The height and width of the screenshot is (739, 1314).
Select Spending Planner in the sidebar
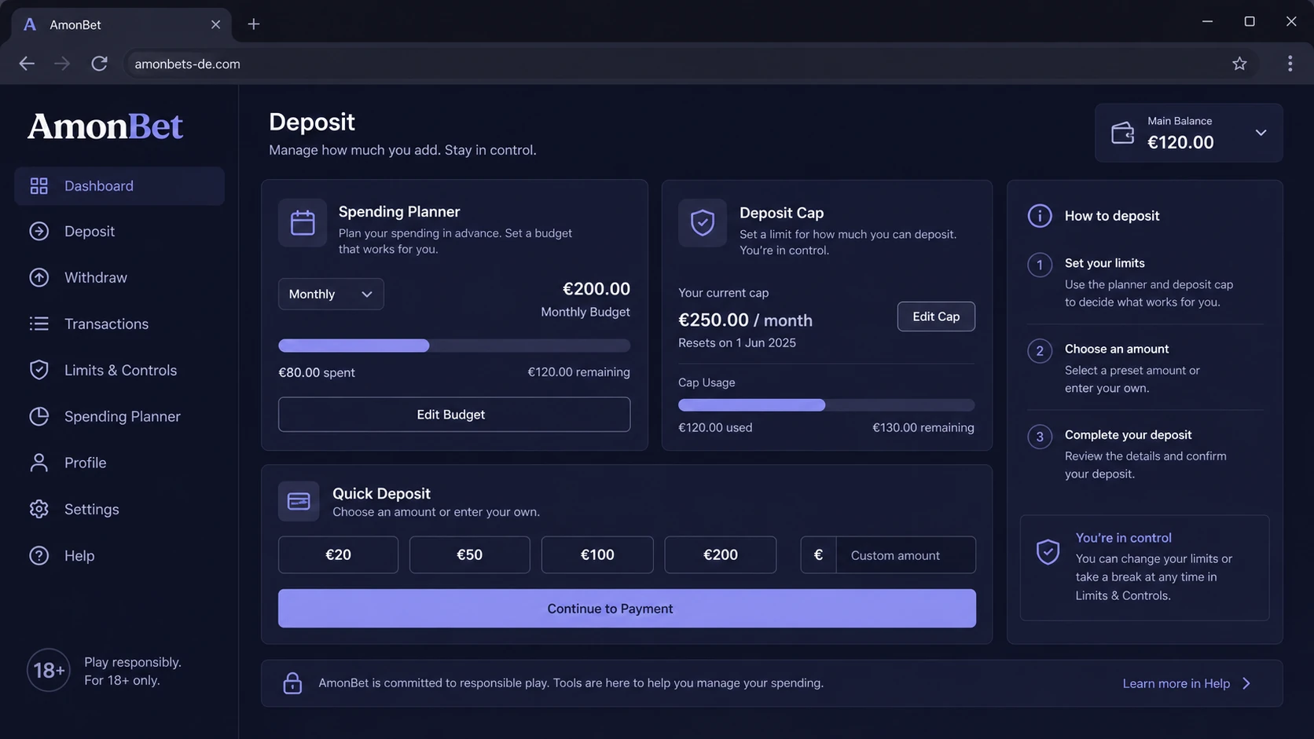point(119,416)
